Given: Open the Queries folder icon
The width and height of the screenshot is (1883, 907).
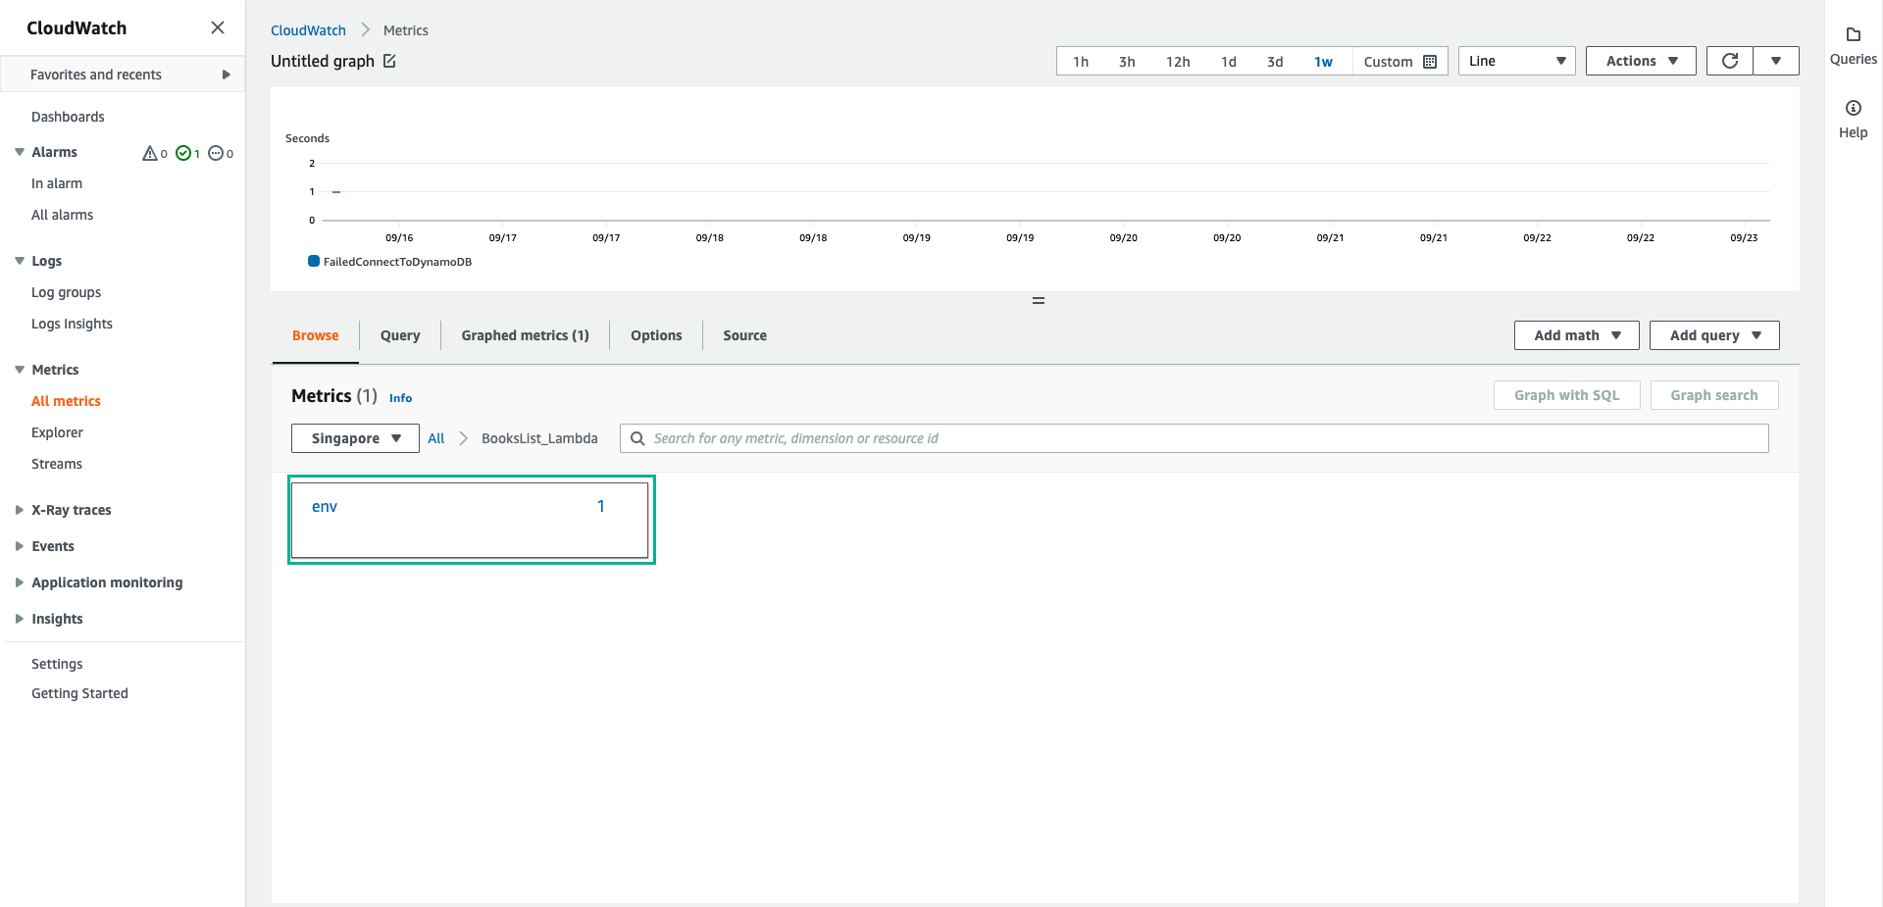Looking at the screenshot, I should 1853,35.
